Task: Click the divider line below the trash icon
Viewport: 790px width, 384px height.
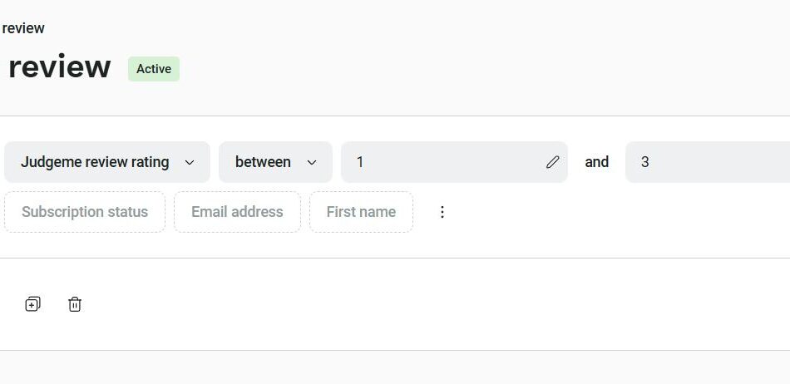Action: [x=395, y=350]
